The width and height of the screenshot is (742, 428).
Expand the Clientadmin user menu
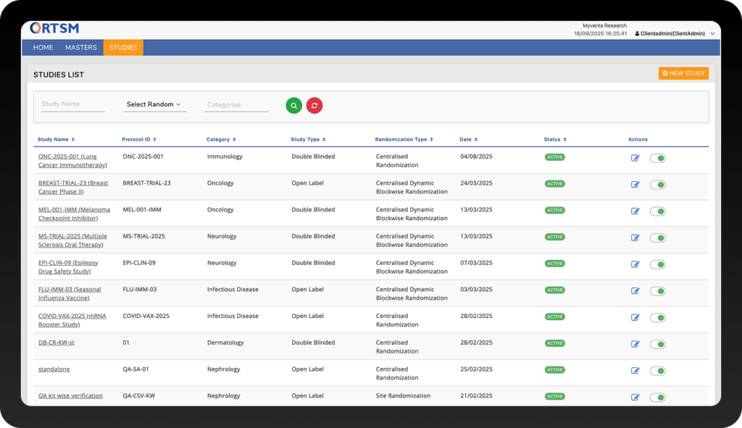tap(674, 33)
